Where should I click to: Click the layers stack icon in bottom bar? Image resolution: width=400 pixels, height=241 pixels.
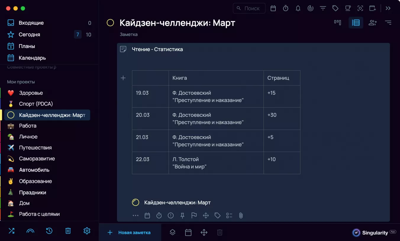172,232
